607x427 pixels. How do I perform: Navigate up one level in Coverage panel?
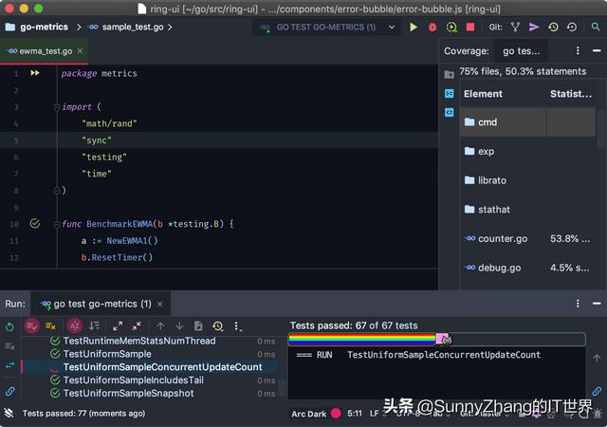point(449,74)
